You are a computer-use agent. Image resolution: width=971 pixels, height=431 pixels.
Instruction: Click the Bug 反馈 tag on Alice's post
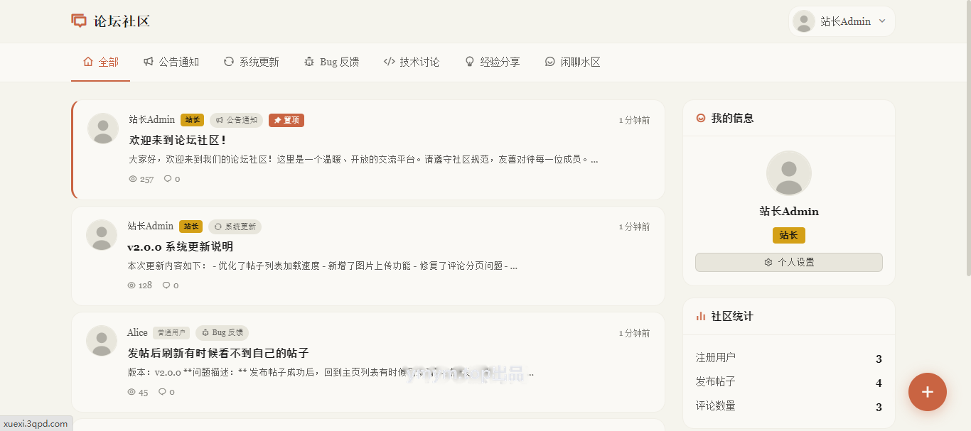tap(222, 332)
